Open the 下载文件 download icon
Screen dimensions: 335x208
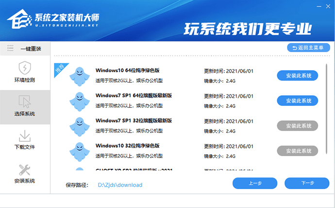[x=25, y=136]
